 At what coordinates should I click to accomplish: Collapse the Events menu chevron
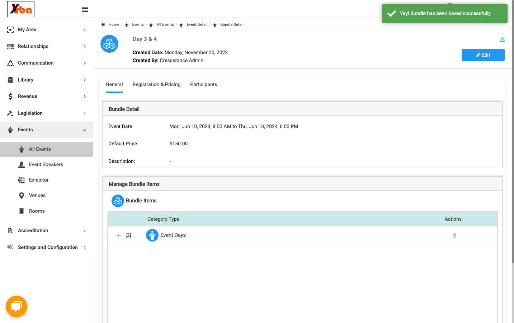point(85,130)
